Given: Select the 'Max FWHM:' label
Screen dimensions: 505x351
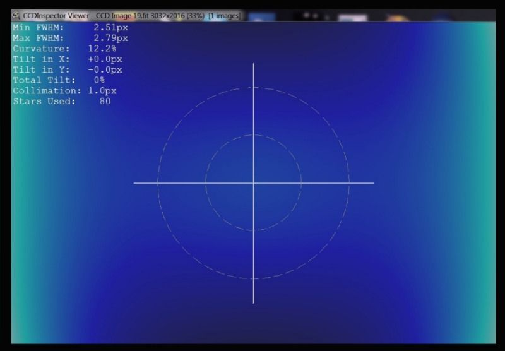Looking at the screenshot, I should pos(39,38).
